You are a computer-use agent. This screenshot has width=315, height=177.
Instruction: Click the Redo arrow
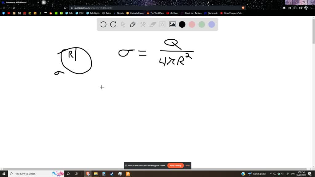tap(113, 24)
